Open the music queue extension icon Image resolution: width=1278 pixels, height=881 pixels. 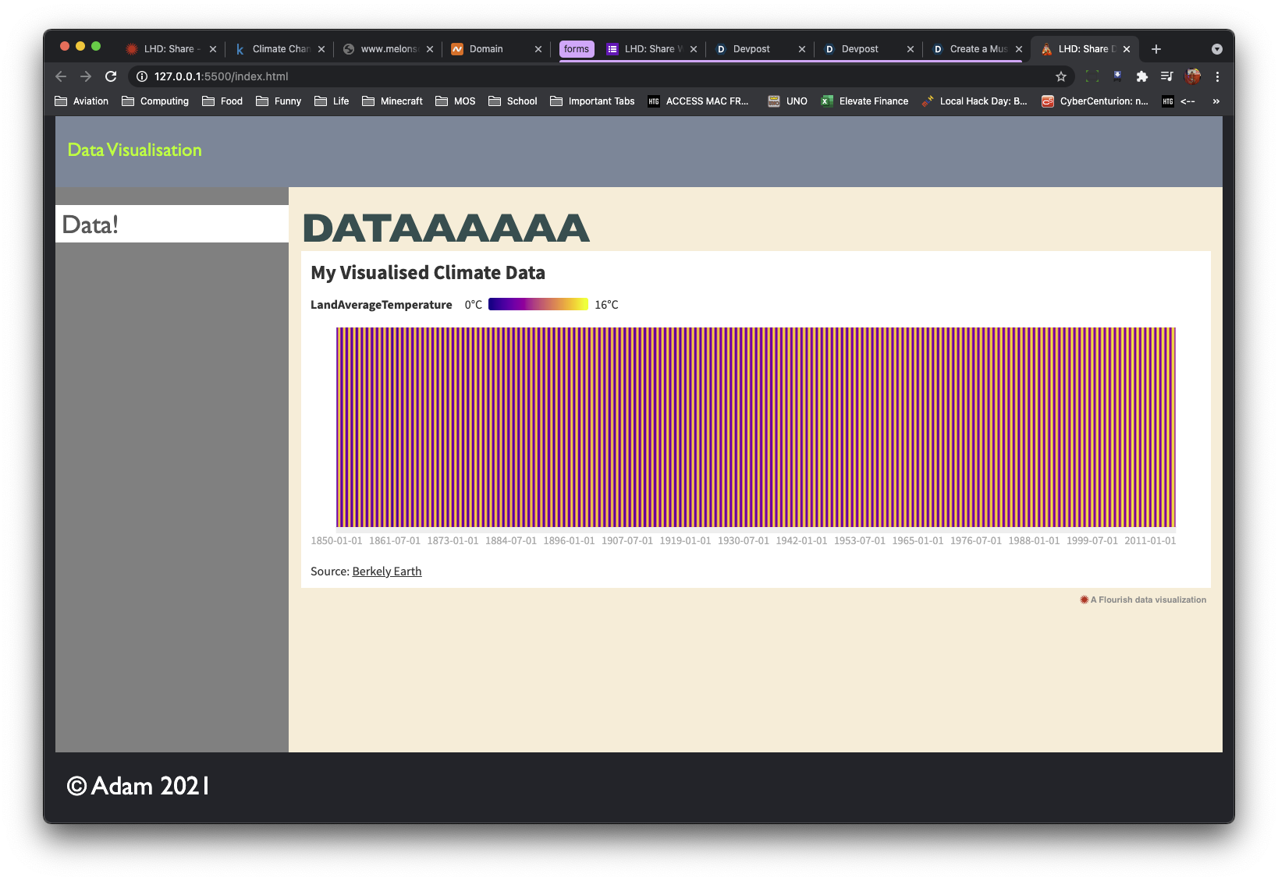1167,76
